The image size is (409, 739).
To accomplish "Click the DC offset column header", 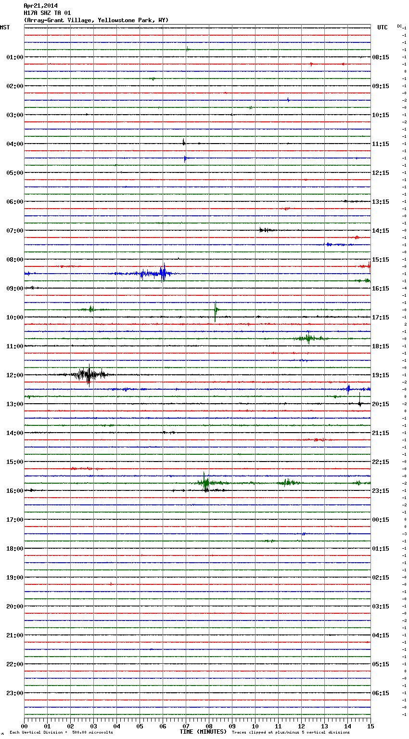I will pos(400,26).
